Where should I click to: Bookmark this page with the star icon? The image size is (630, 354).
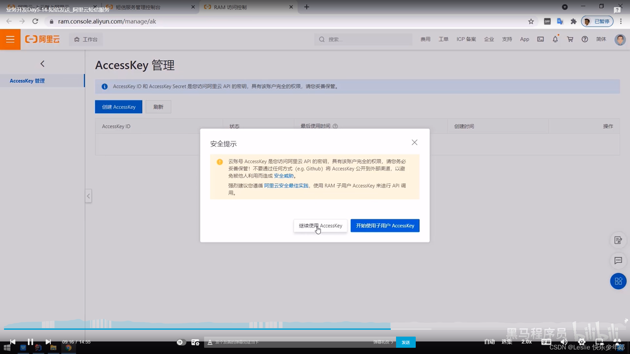pyautogui.click(x=531, y=21)
